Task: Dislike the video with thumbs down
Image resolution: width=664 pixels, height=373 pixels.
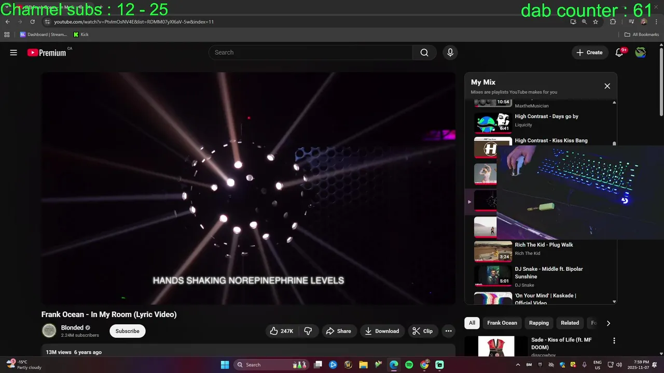Action: 308,331
